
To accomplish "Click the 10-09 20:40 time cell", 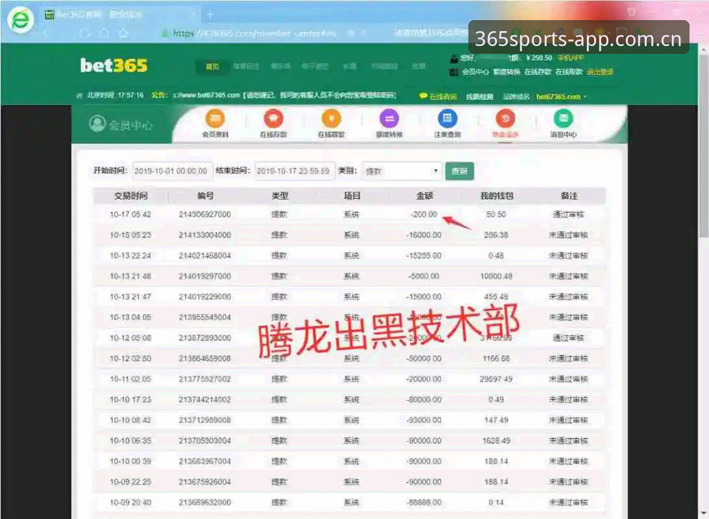I will (x=130, y=502).
